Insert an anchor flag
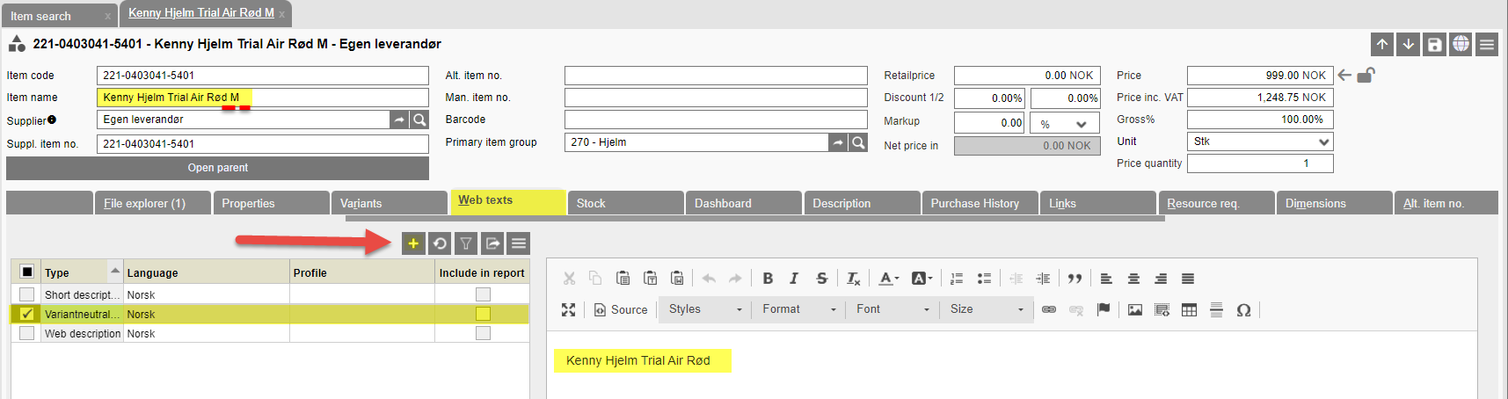The image size is (1508, 399). 1104,309
